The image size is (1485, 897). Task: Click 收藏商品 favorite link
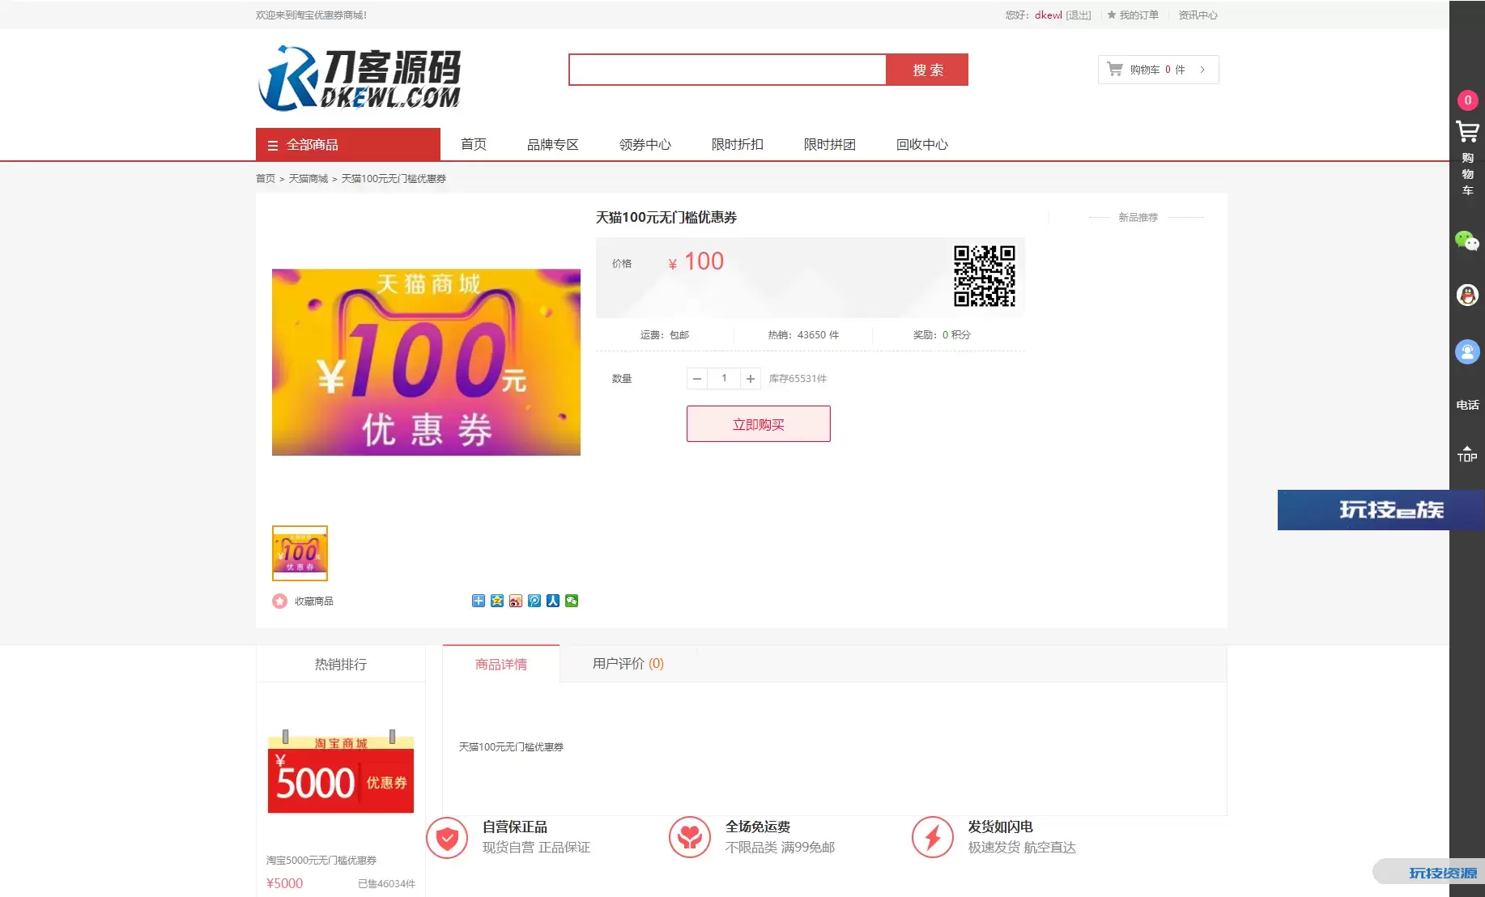point(314,601)
